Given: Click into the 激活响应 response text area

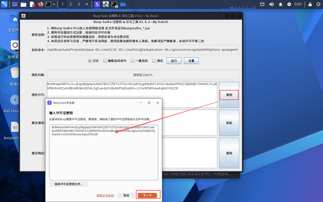Looking at the screenshot, I should coord(189,153).
